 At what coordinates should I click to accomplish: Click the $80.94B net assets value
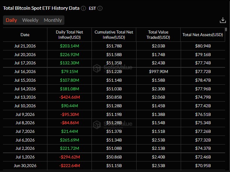pyautogui.click(x=203, y=46)
